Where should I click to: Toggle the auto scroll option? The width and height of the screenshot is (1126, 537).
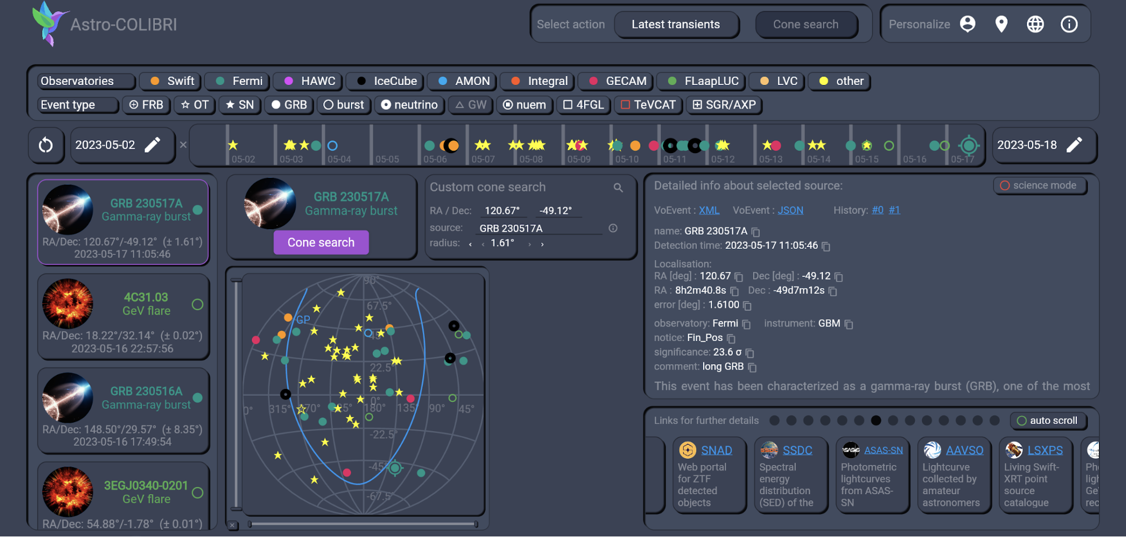(1048, 420)
